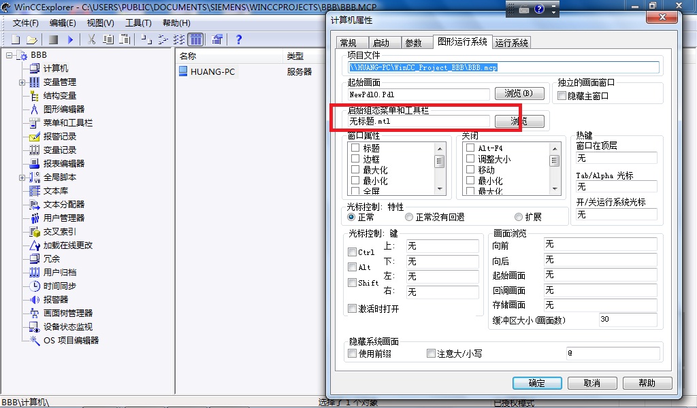697x408 pixels.
Task: Select the 报警记录 (Alarm Logging) icon
Action: click(35, 137)
